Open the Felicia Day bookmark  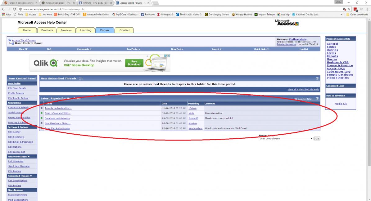[x=67, y=15]
